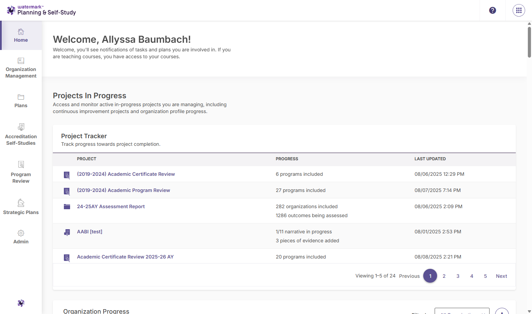Open the 24-25AY Assessment Report link
532x314 pixels.
click(x=111, y=206)
